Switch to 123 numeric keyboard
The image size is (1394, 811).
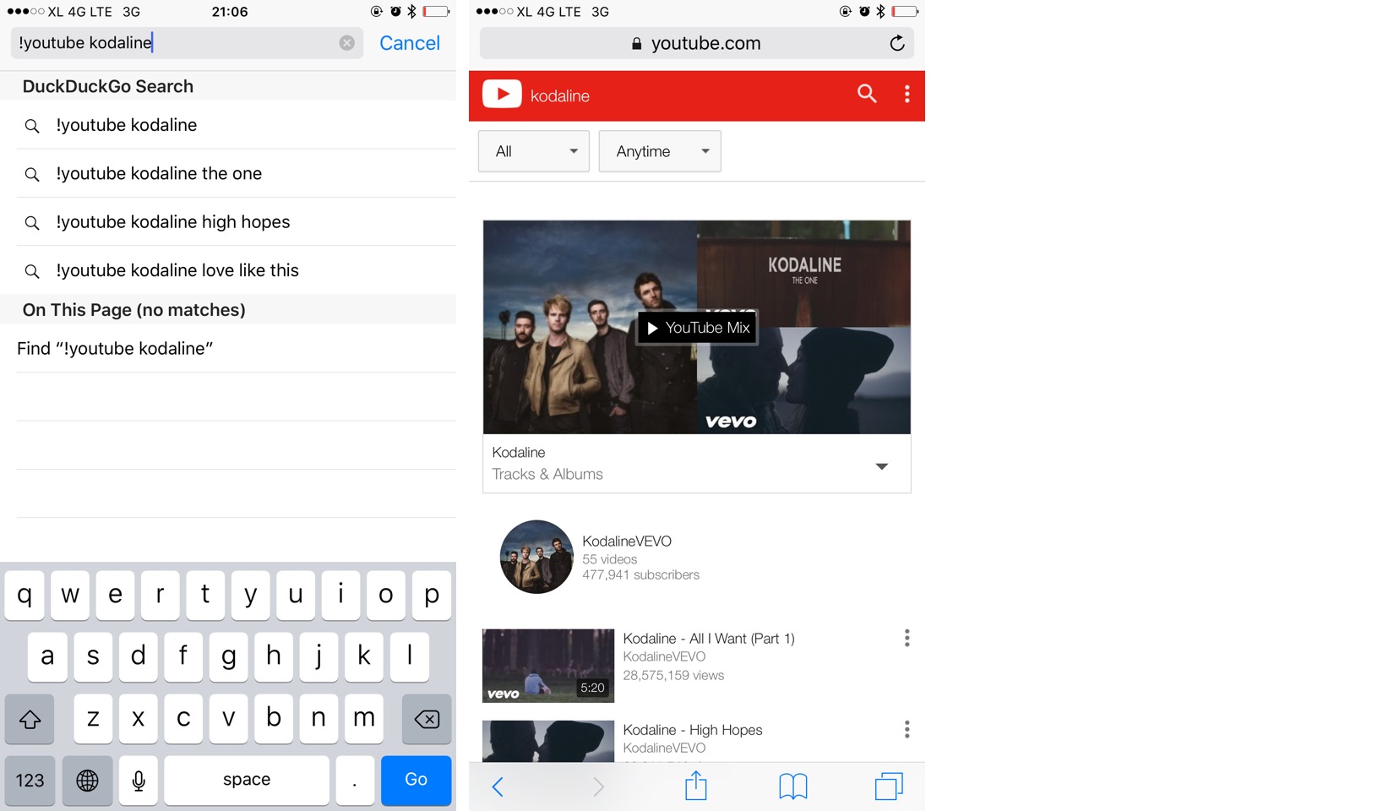[x=30, y=781]
